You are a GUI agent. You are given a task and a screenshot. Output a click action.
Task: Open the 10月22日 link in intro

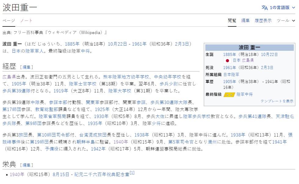[117, 44]
